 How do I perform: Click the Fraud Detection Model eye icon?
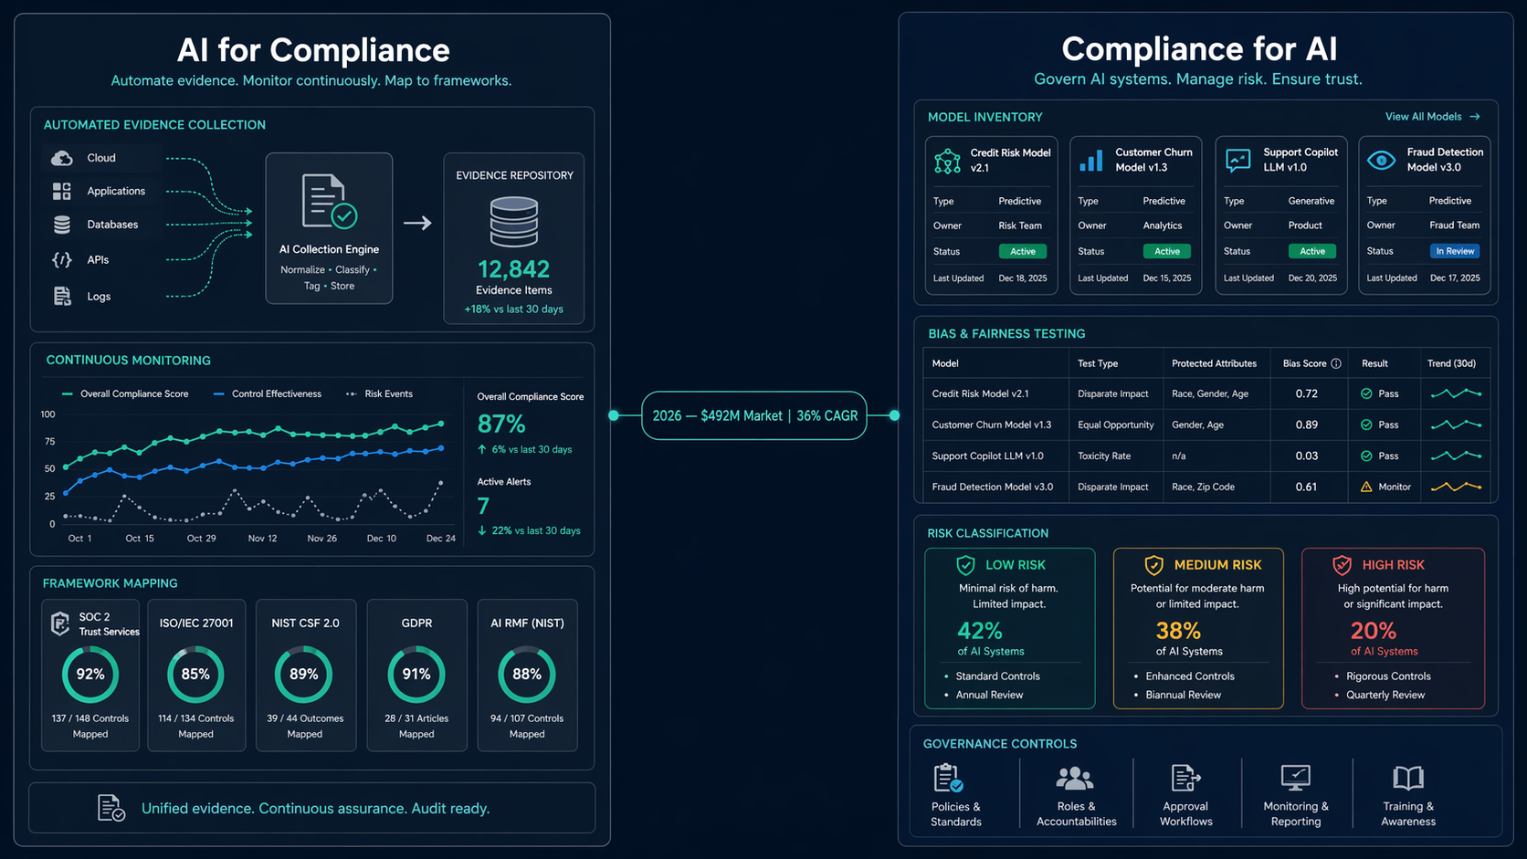pyautogui.click(x=1381, y=161)
